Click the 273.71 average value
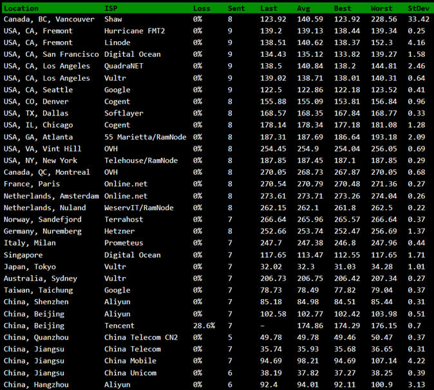 [x=310, y=196]
